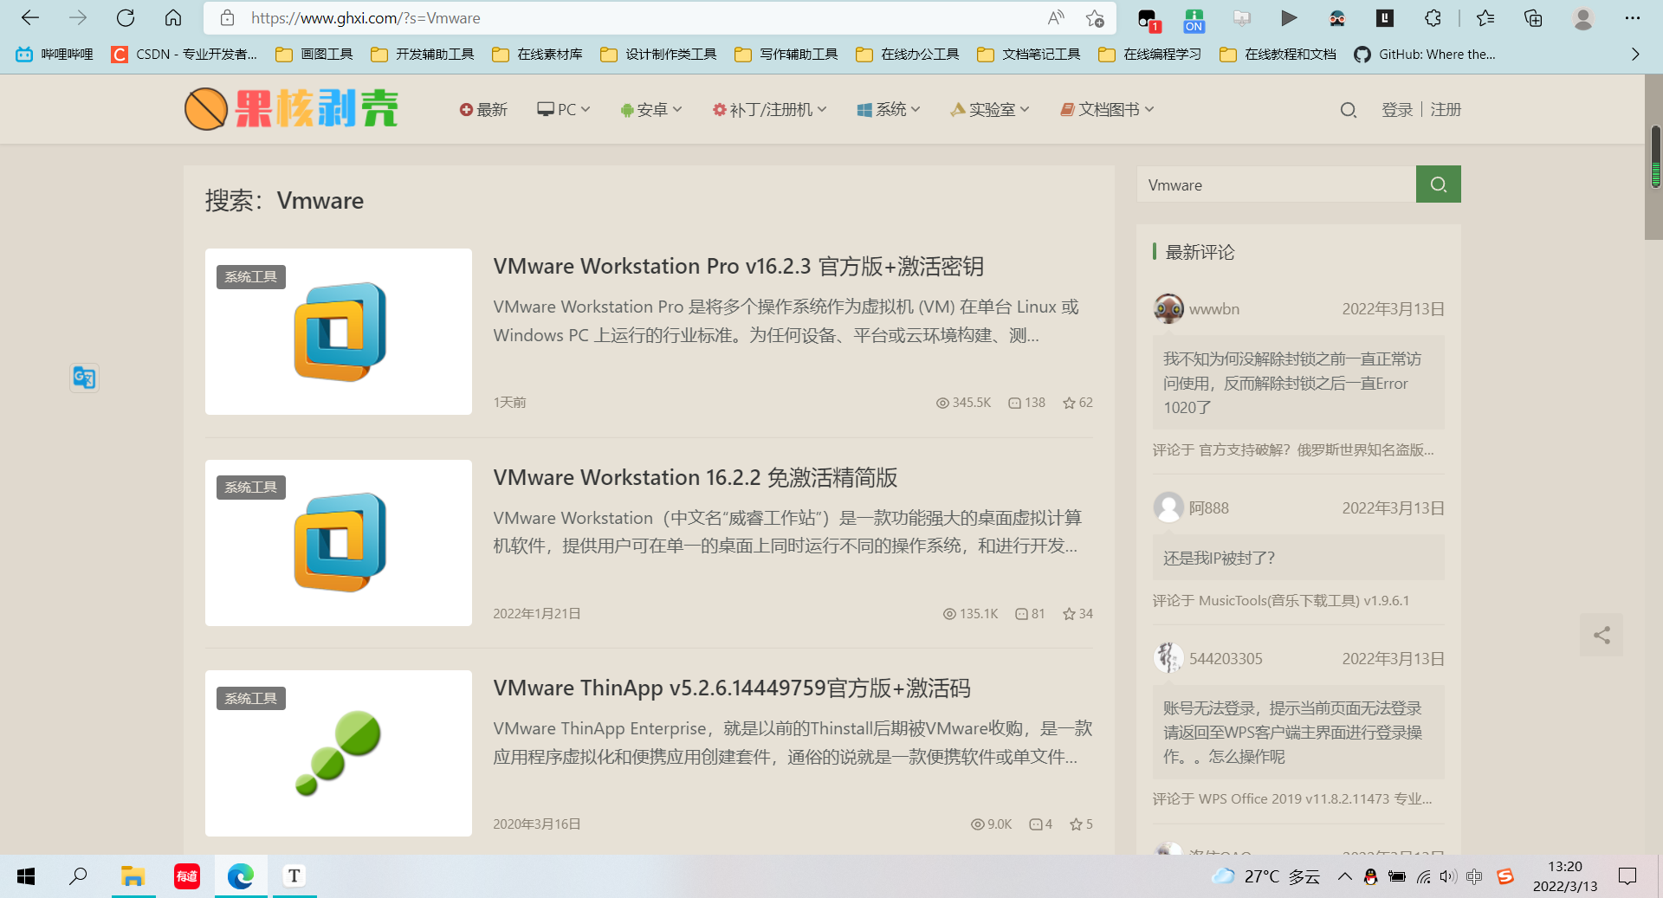The image size is (1663, 898).
Task: Open VMware Workstation Pro v16.2.3 article title
Action: point(738,266)
